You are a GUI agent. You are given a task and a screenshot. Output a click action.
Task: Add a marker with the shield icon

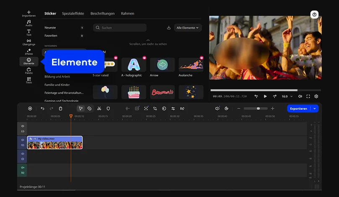(x=108, y=109)
